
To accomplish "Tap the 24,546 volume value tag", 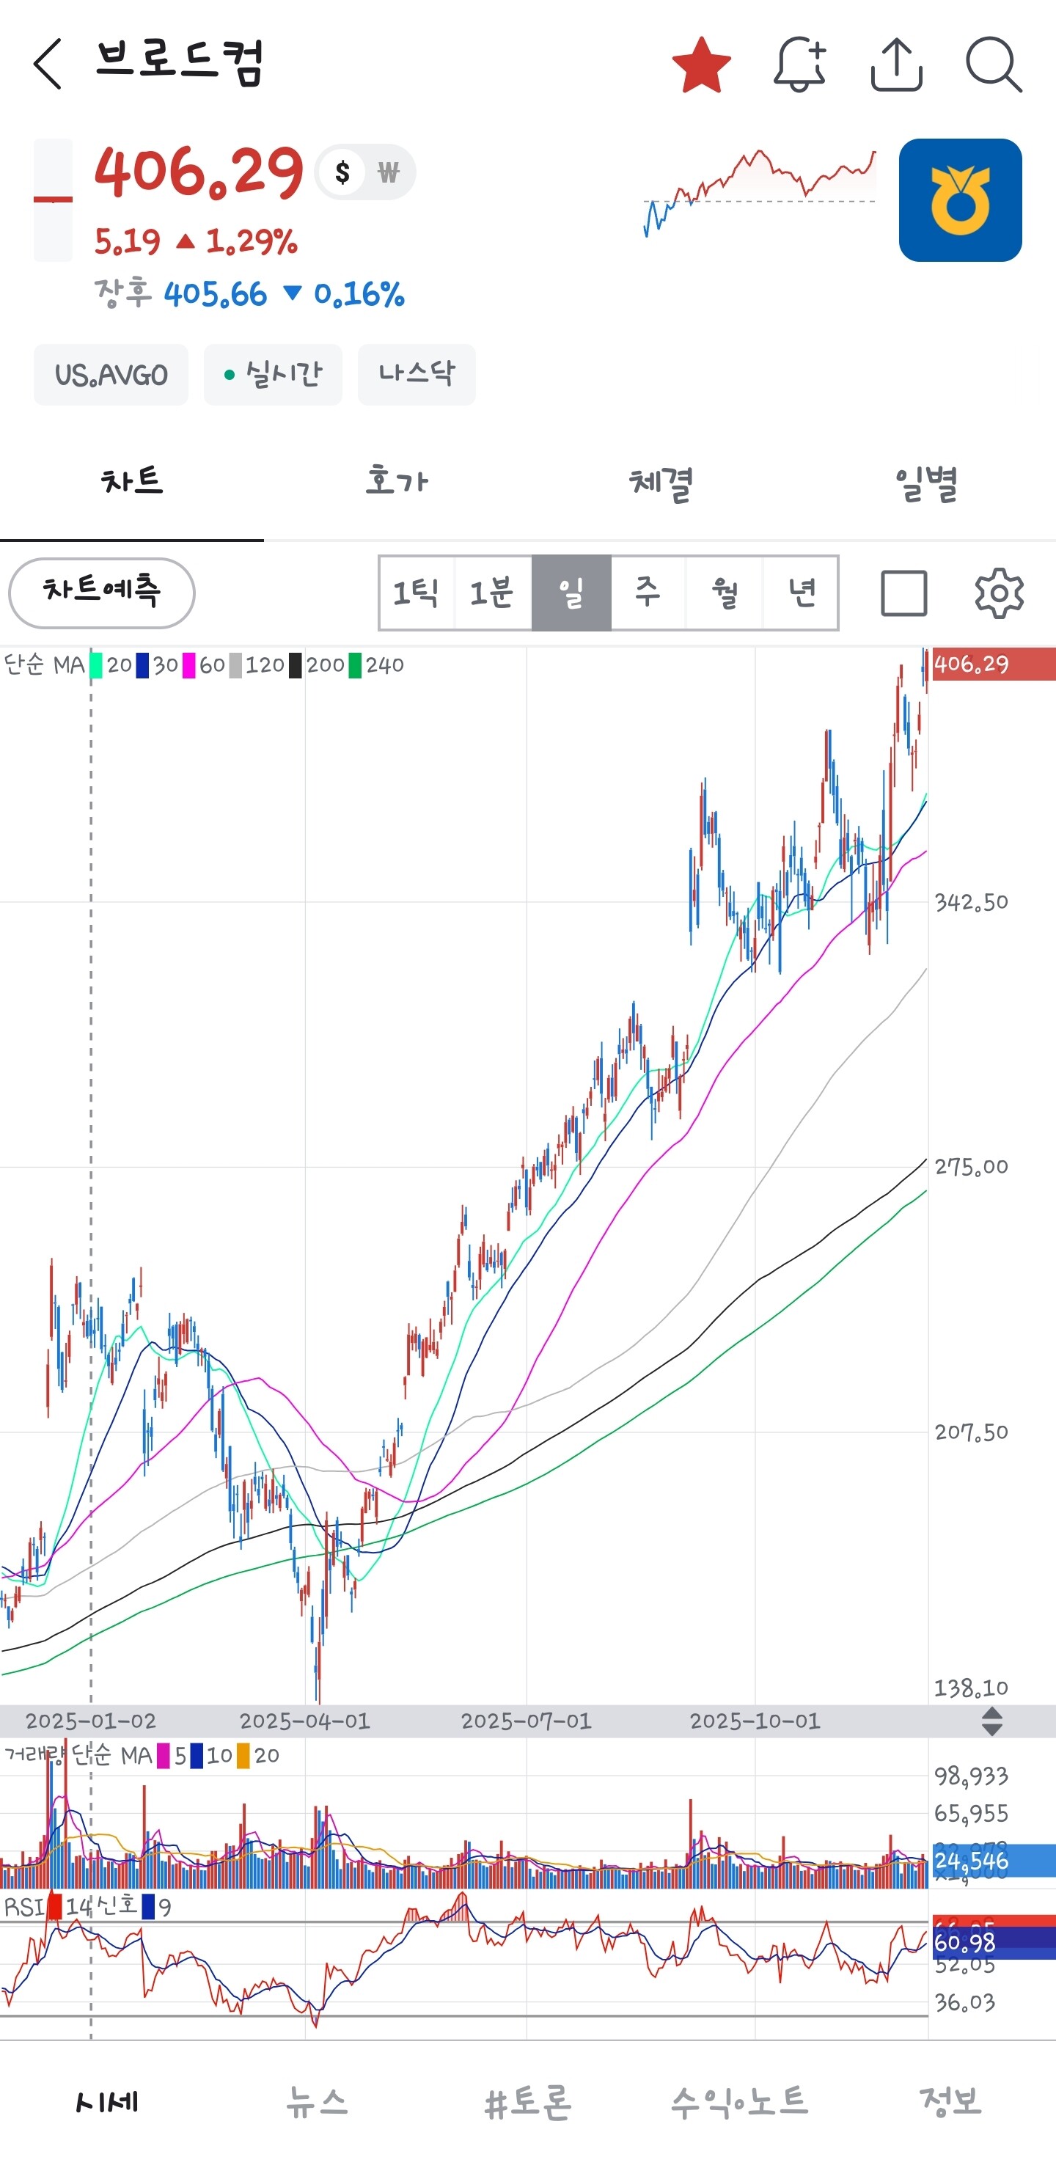I will (993, 1861).
